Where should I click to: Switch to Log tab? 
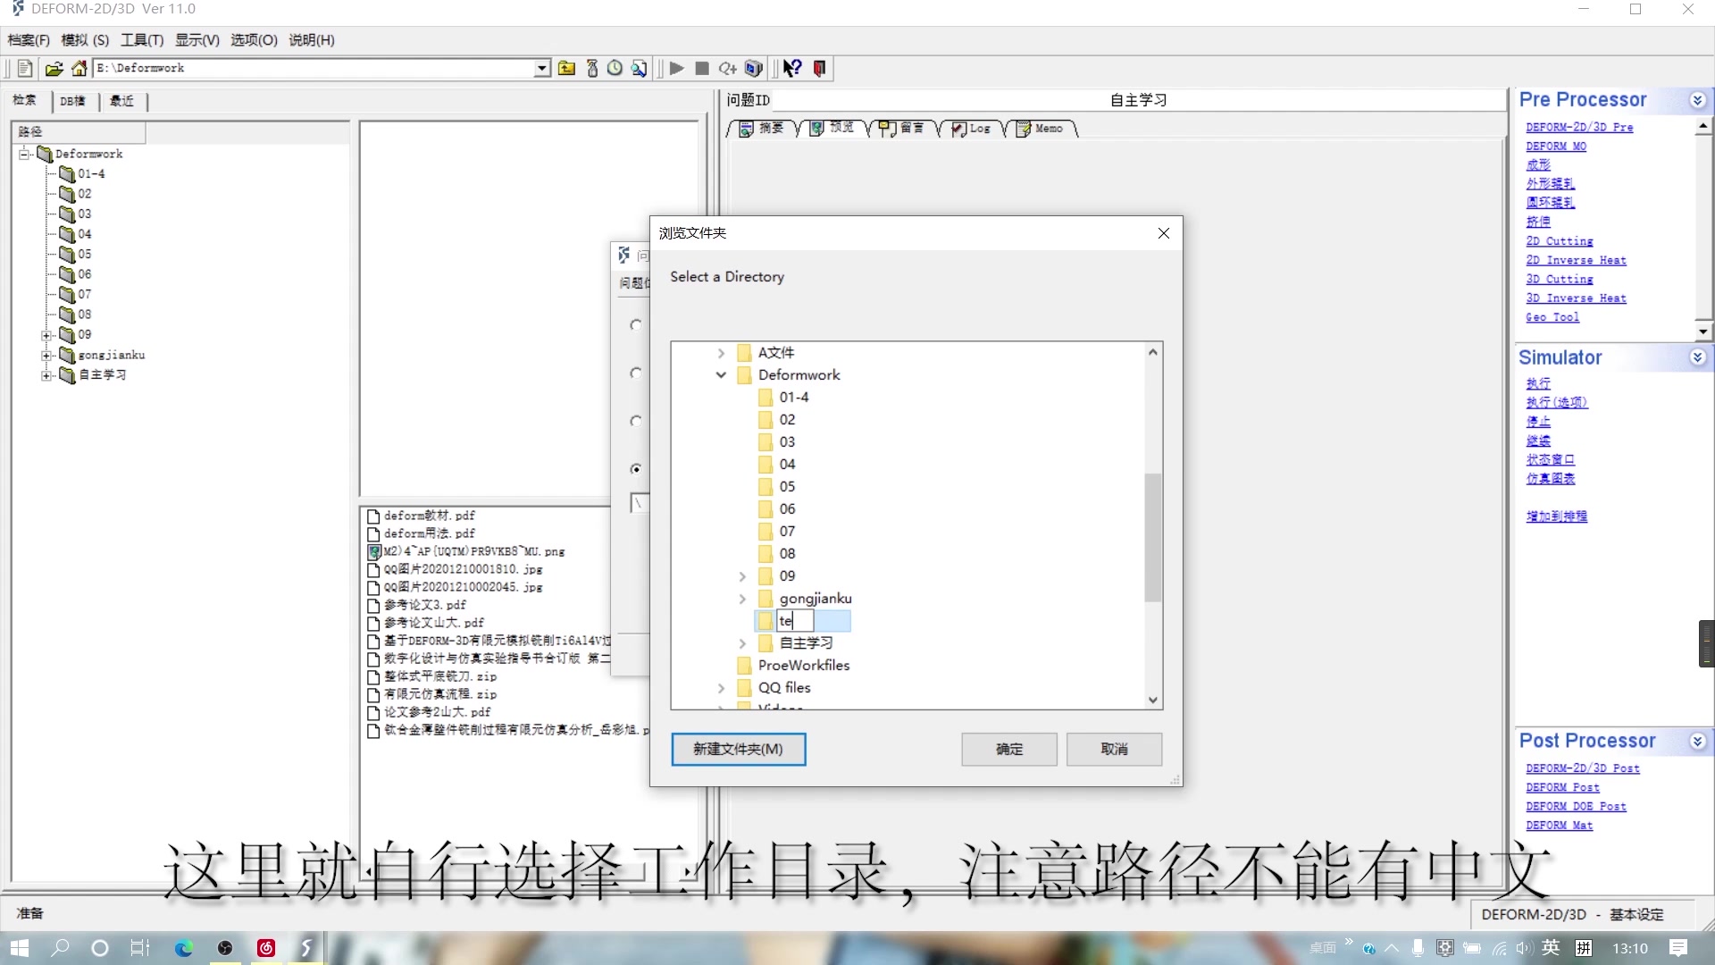(972, 129)
